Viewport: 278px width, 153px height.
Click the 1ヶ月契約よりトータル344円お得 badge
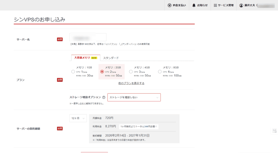[139, 127]
